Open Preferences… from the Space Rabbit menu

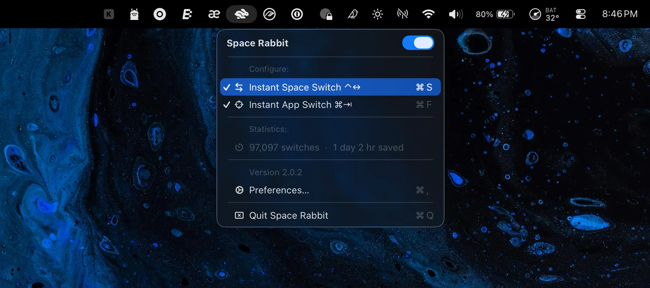pos(330,190)
